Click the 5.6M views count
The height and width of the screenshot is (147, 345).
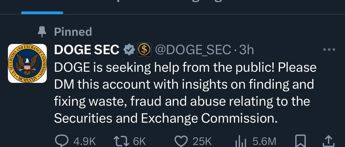tap(264, 141)
